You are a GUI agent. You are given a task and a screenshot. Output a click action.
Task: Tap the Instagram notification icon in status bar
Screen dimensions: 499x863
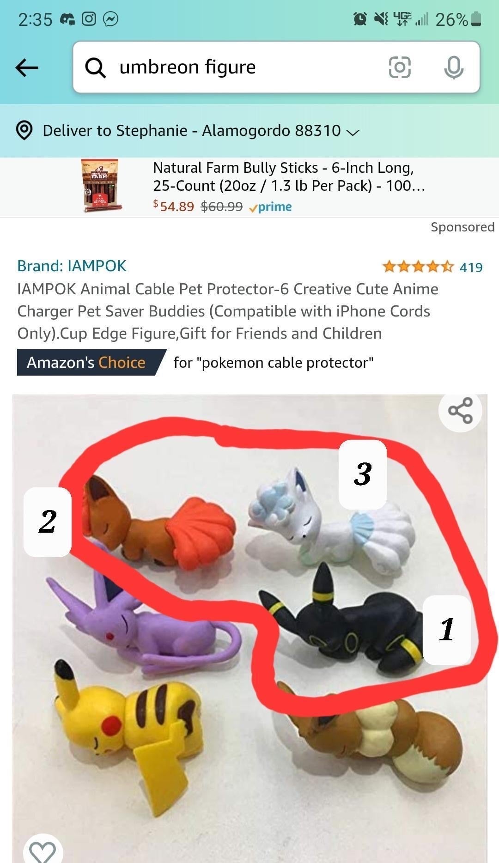[x=89, y=19]
